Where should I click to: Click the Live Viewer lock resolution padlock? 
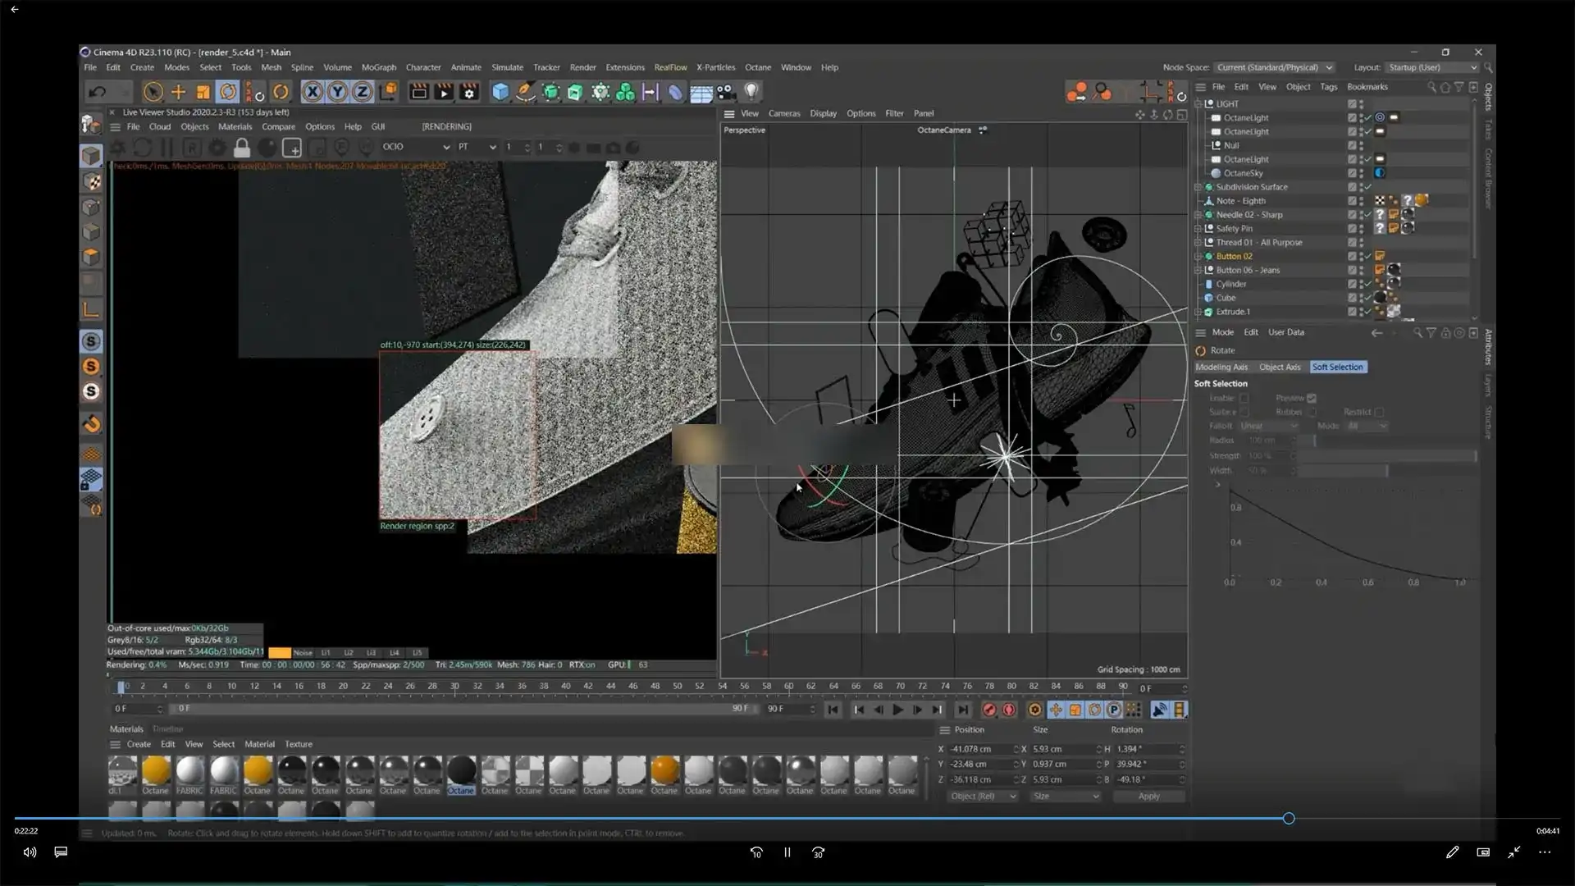(x=241, y=148)
